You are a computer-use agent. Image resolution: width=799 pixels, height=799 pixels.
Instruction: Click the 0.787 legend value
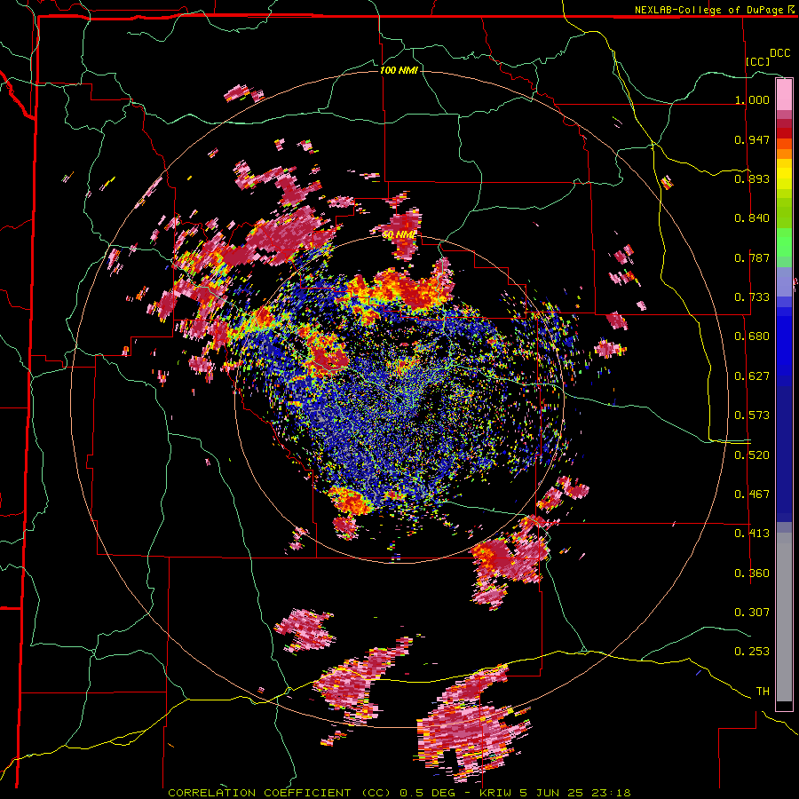tap(752, 257)
